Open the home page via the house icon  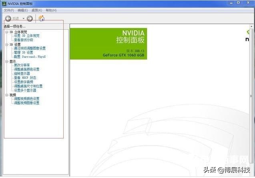42,18
